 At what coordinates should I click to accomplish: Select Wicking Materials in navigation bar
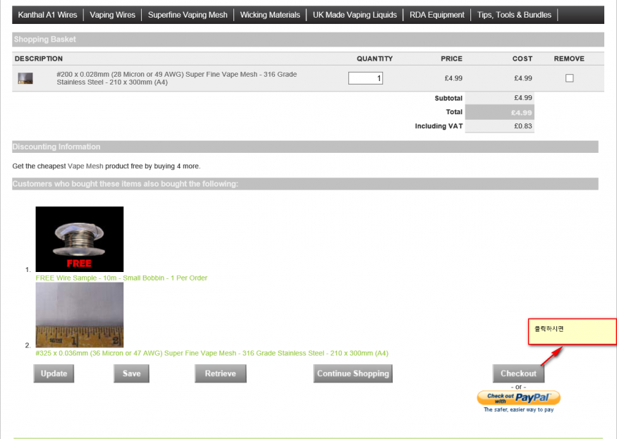coord(269,15)
